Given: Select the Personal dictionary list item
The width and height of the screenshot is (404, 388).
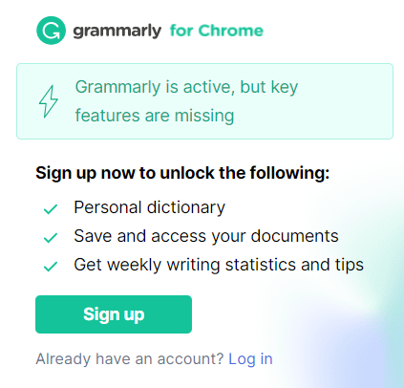Looking at the screenshot, I should [x=150, y=207].
